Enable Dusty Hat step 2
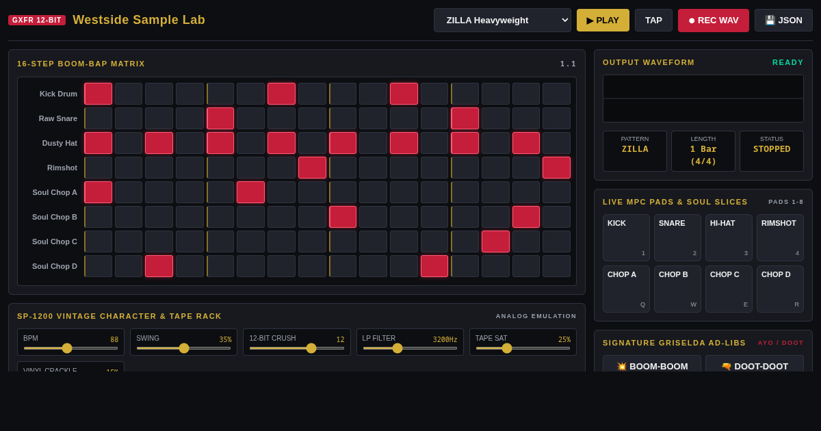 (x=129, y=143)
